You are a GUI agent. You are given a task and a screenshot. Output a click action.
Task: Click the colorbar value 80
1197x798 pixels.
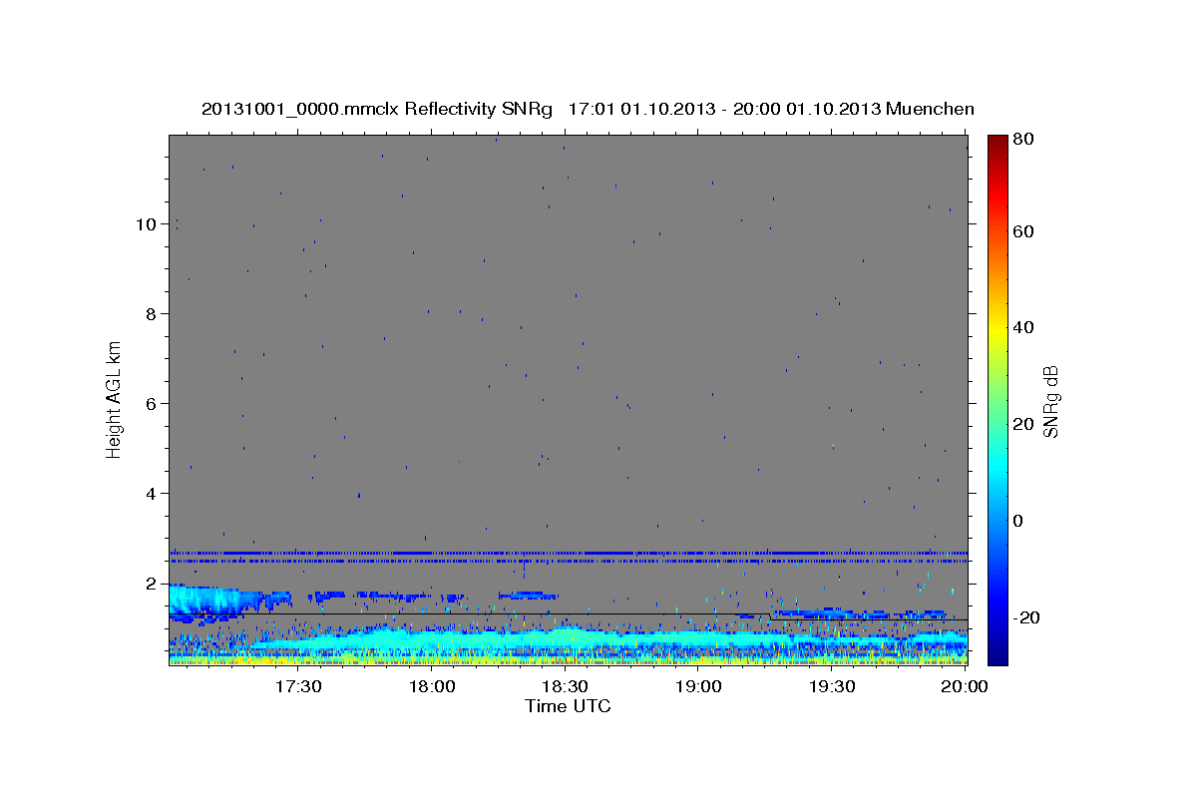(1025, 140)
